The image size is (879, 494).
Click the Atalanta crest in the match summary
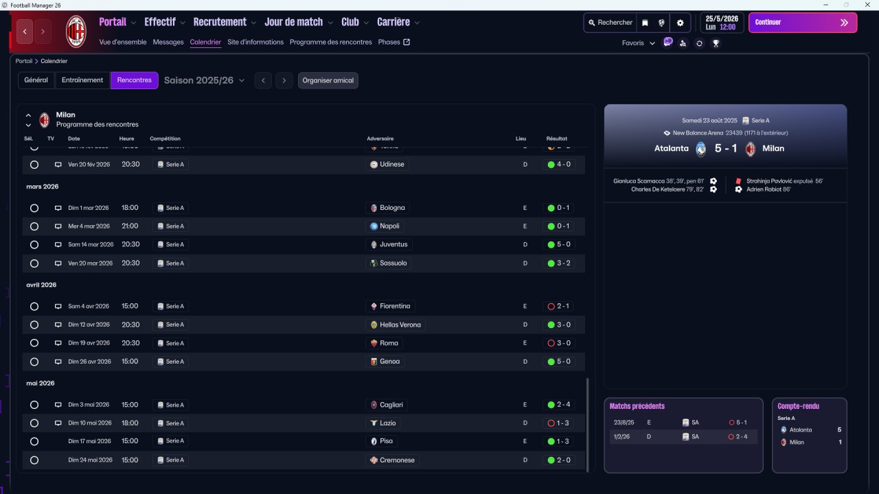[x=700, y=149]
